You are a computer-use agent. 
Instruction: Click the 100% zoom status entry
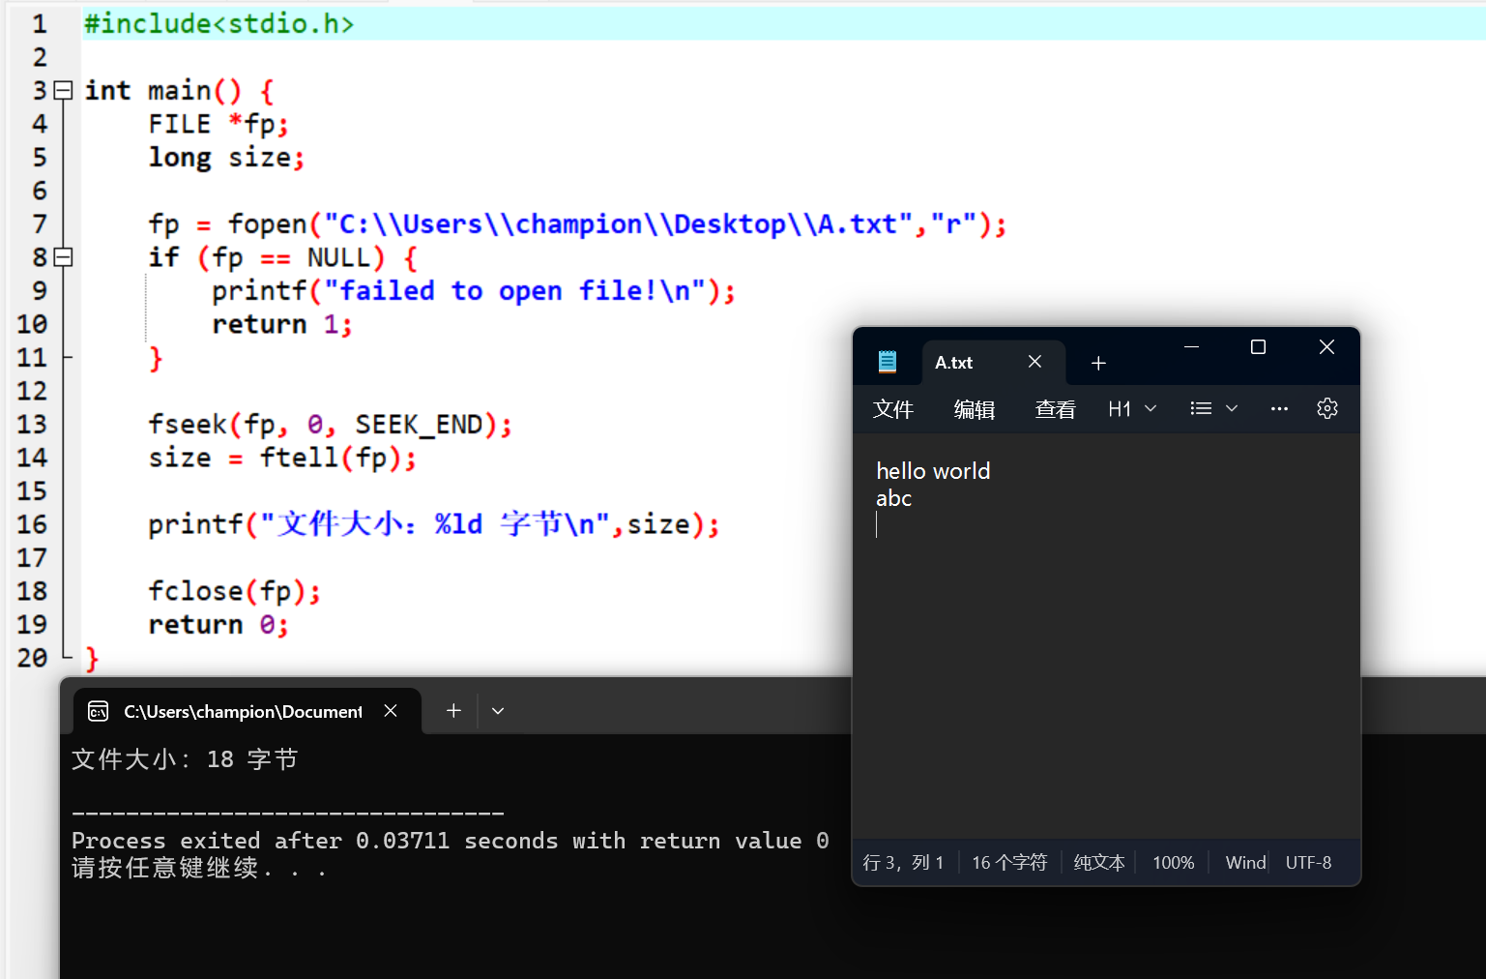click(1174, 862)
